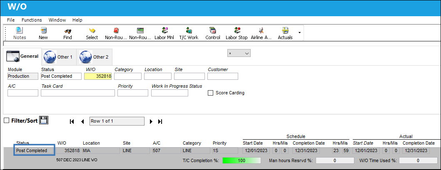The width and height of the screenshot is (441, 170).
Task: Click the description 507 DEC 2023 LINE WO
Action: (x=77, y=160)
